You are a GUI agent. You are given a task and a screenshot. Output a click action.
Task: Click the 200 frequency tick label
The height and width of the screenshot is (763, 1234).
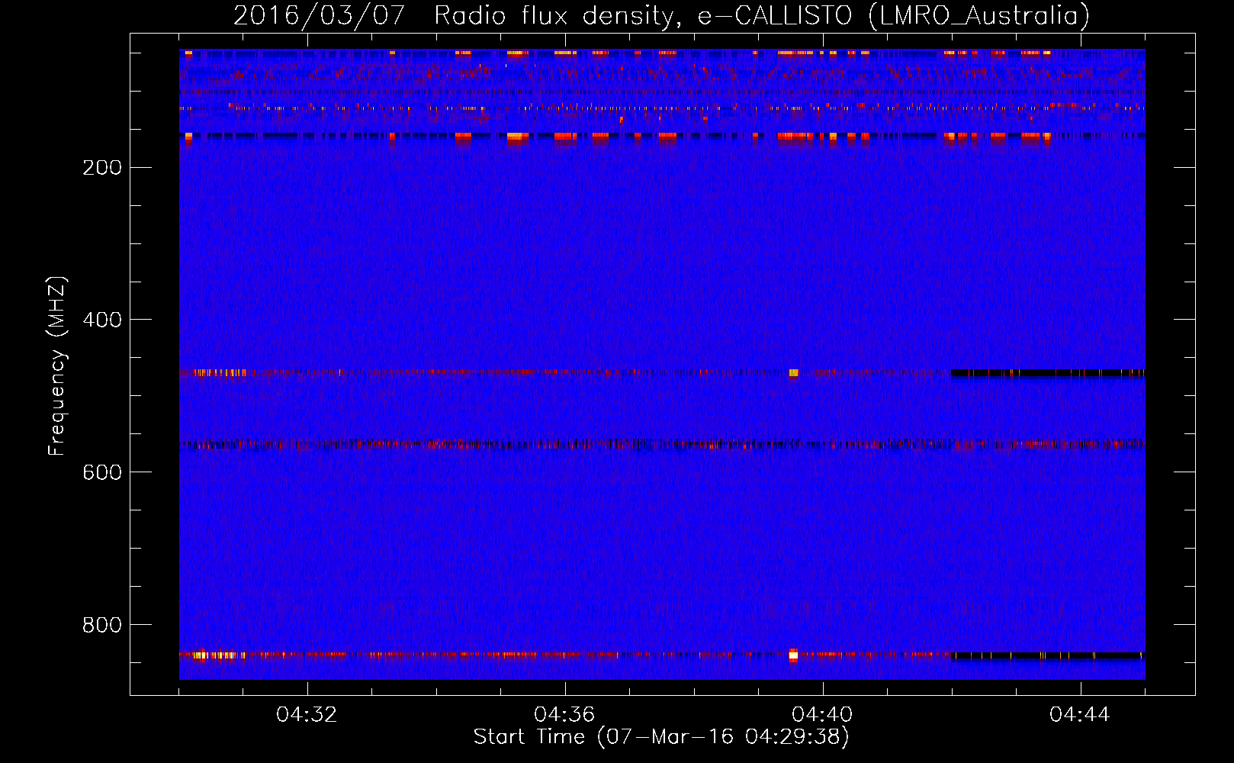point(102,168)
